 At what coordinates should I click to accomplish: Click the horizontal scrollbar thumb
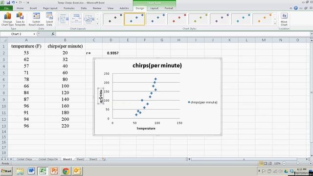244,159
